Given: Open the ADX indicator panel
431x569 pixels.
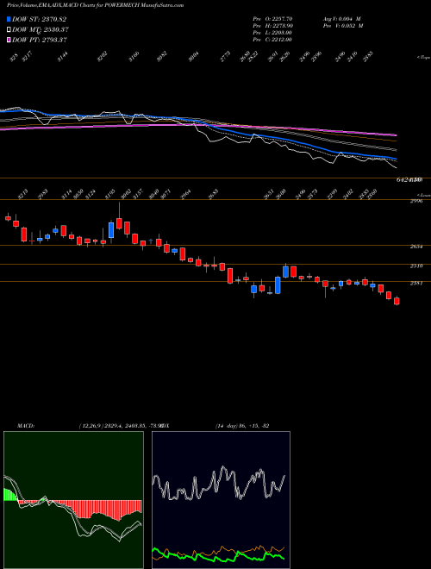Looking at the screenshot, I should click(221, 500).
